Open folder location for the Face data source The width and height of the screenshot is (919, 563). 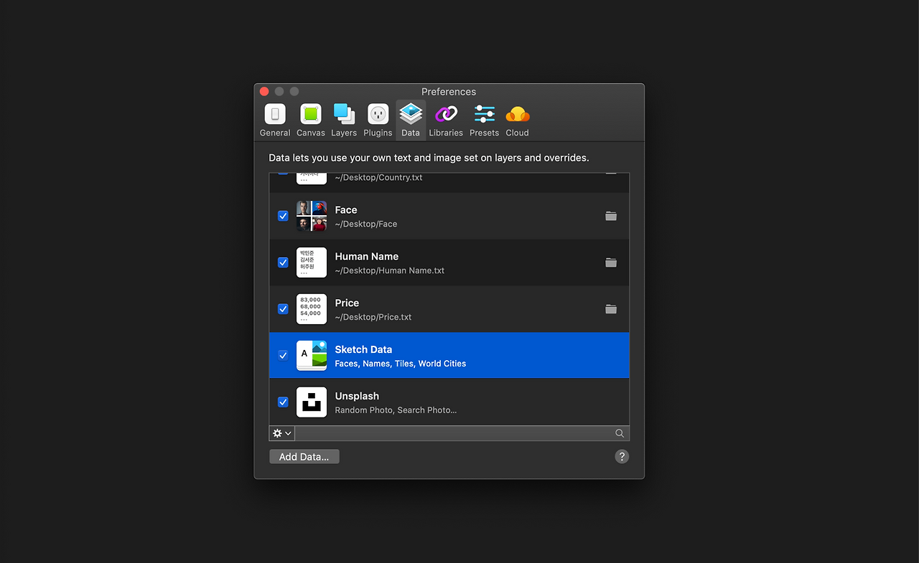click(611, 215)
